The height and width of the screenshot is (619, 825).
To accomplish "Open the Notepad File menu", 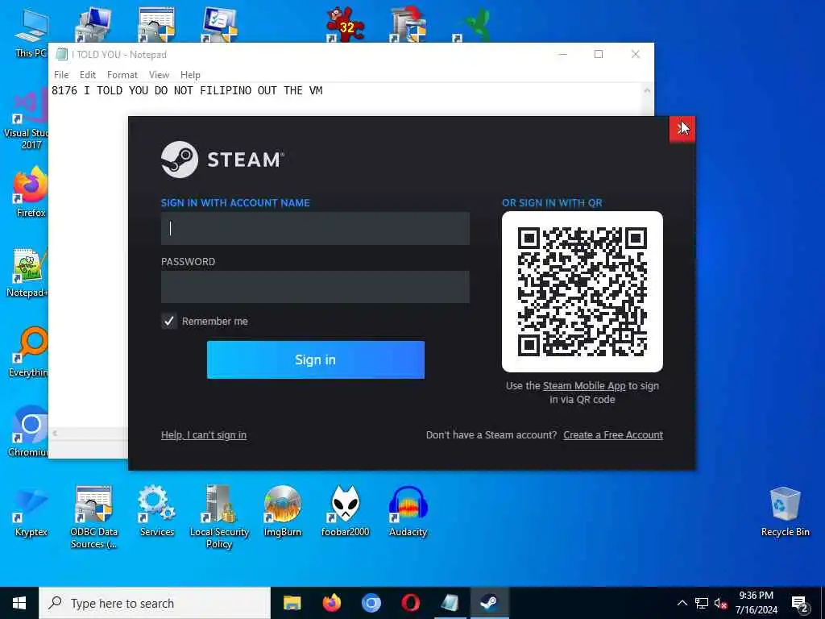I will coord(61,75).
